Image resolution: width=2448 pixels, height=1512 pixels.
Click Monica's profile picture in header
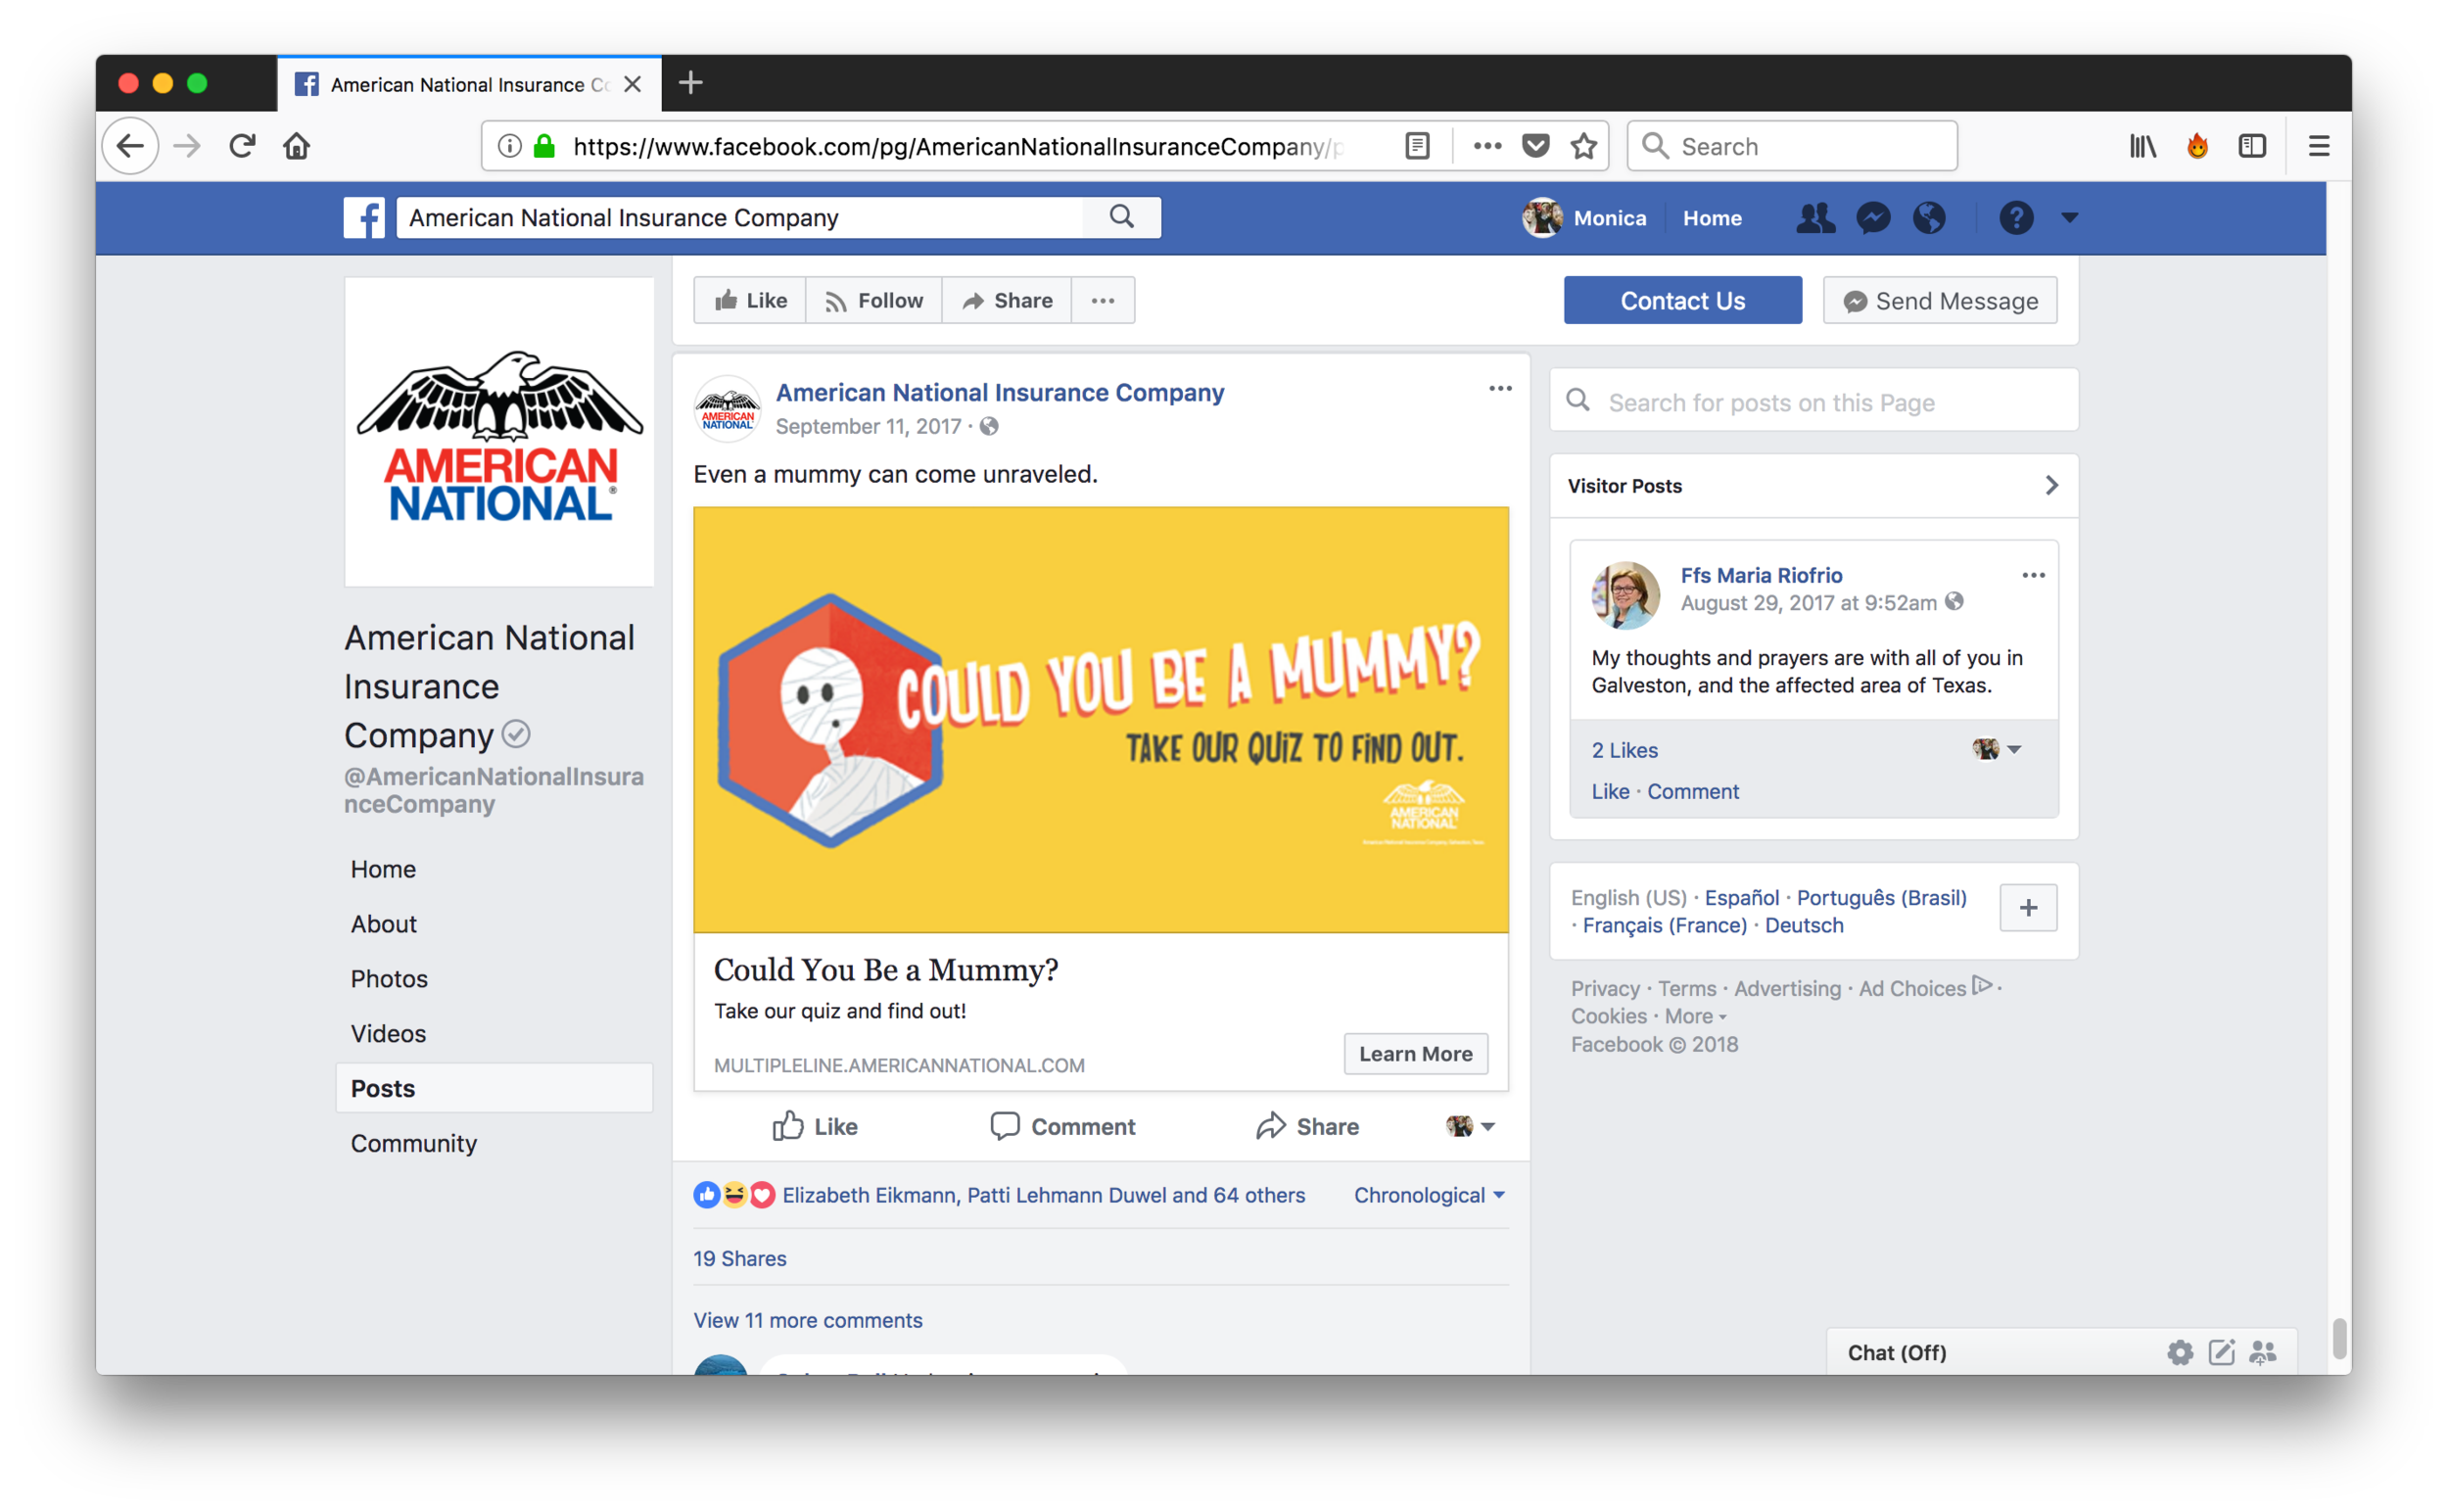(x=1542, y=218)
